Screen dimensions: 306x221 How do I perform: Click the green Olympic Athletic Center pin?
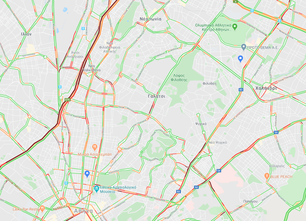click(235, 27)
